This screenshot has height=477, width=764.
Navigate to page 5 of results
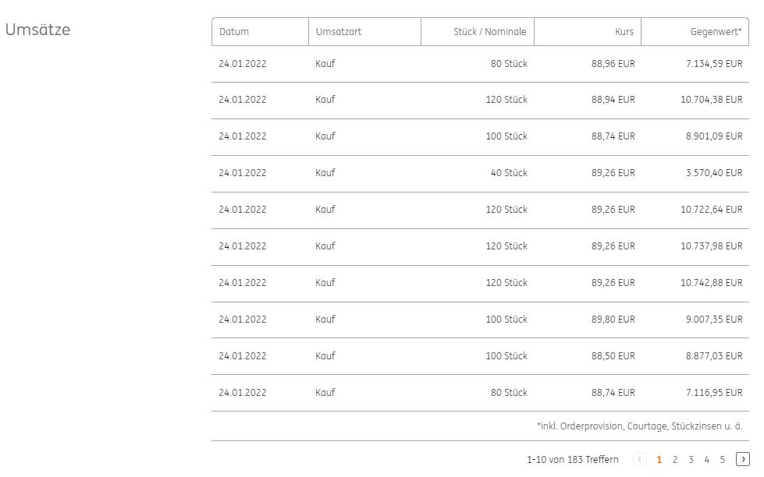[723, 460]
